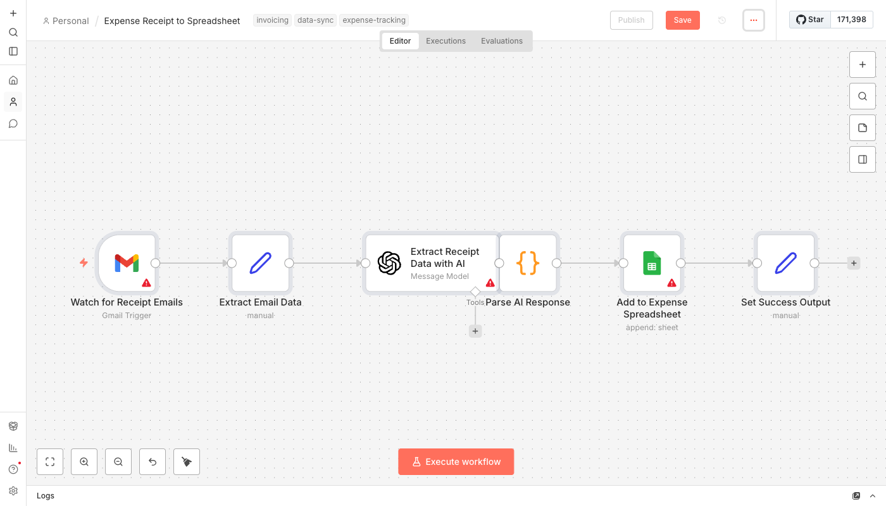Screen dimensions: 886x506
Task: Expand the Logs panel with chevron
Action: click(873, 496)
